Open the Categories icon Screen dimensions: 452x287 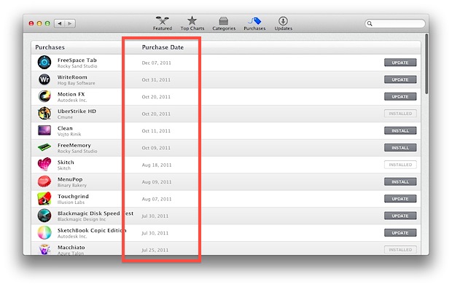coord(223,21)
